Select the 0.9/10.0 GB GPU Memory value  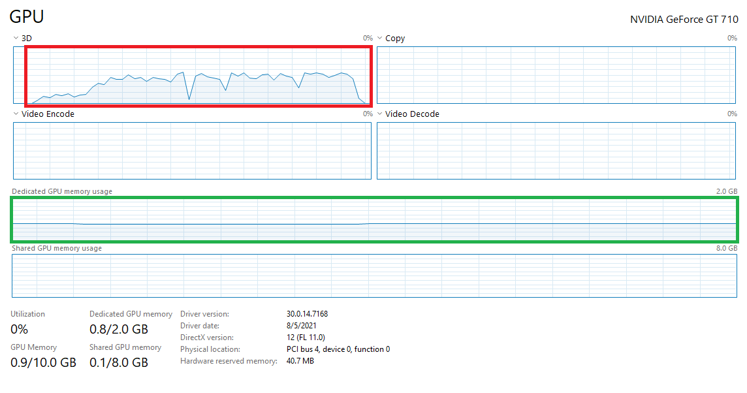coord(43,362)
